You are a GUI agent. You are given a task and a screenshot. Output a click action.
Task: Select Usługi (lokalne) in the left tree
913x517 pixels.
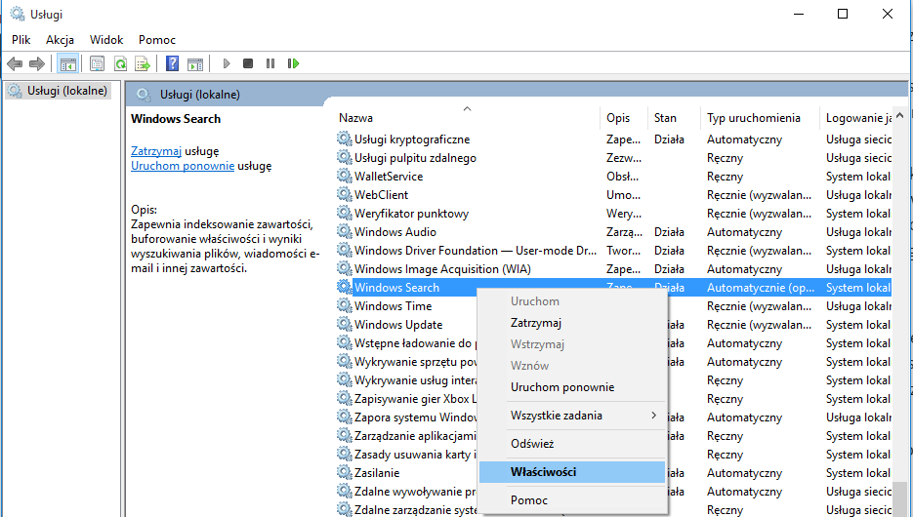[x=59, y=91]
